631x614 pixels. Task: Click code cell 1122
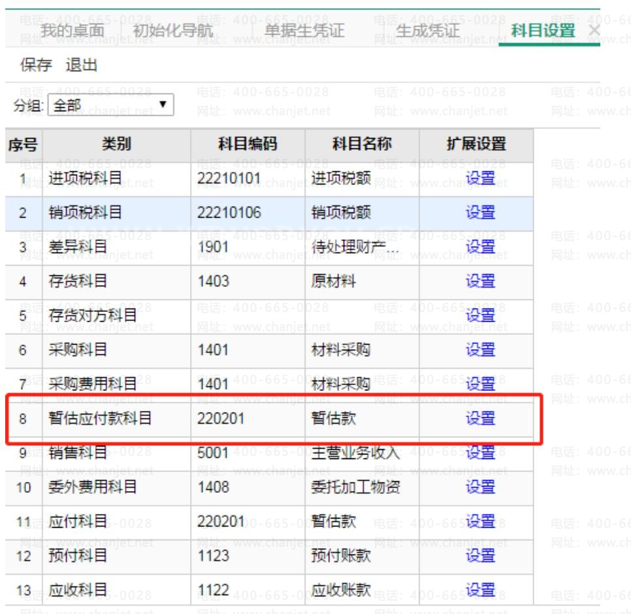click(248, 590)
